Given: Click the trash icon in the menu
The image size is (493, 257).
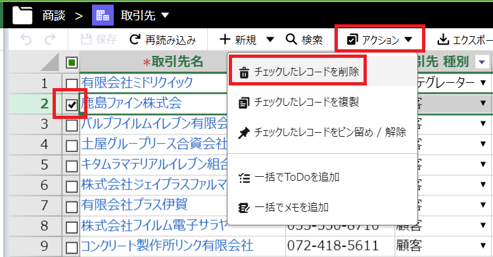Looking at the screenshot, I should click(244, 72).
